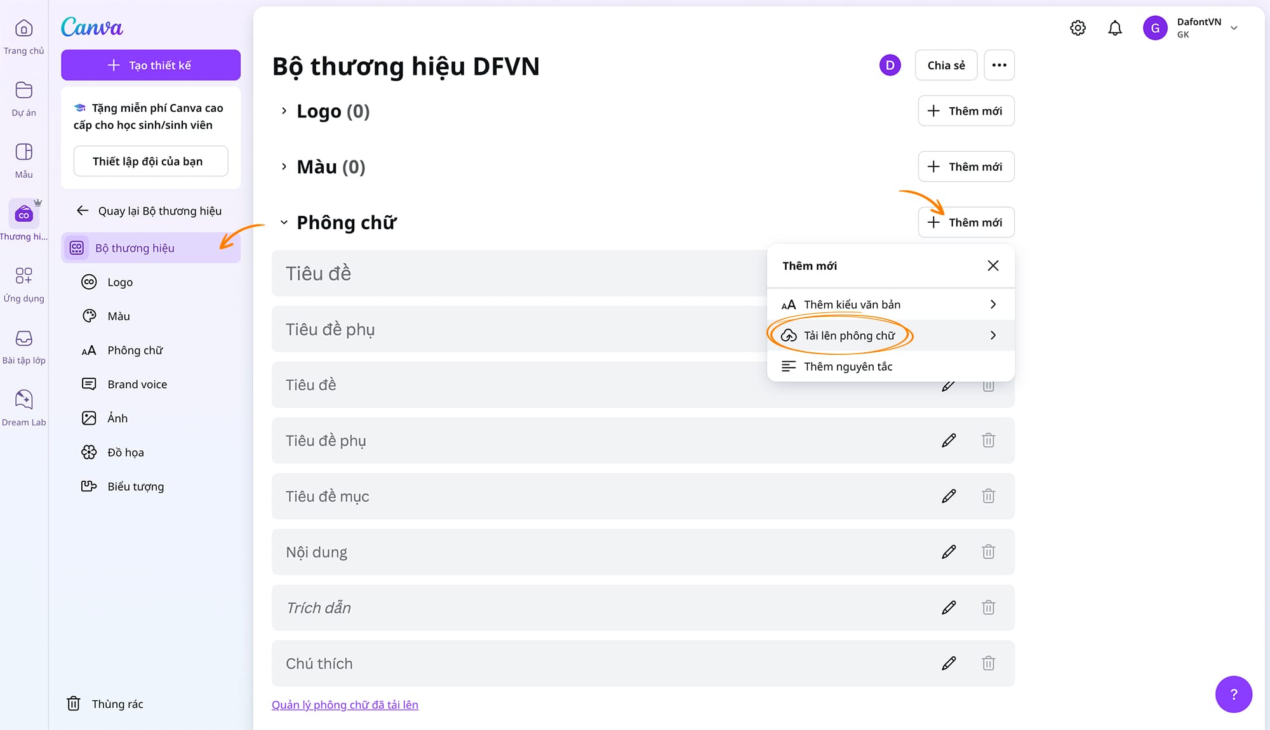
Task: Click the Chú thích font row
Action: click(x=643, y=663)
